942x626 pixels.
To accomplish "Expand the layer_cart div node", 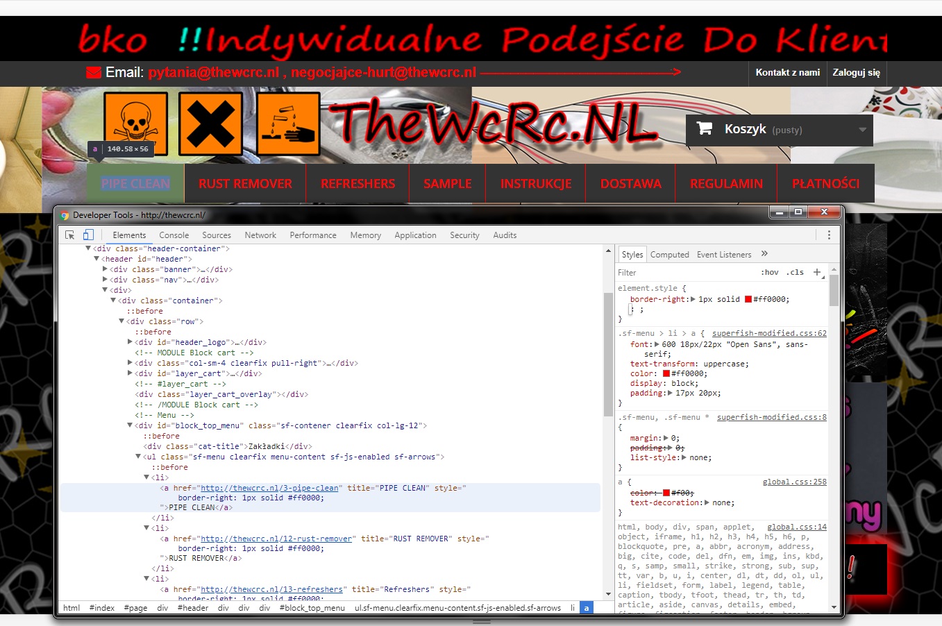I will tap(130, 373).
